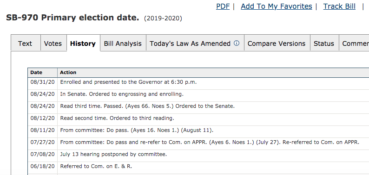Viewport: 369px width, 175px height.
Task: Click the Track Bill link
Action: point(339,6)
